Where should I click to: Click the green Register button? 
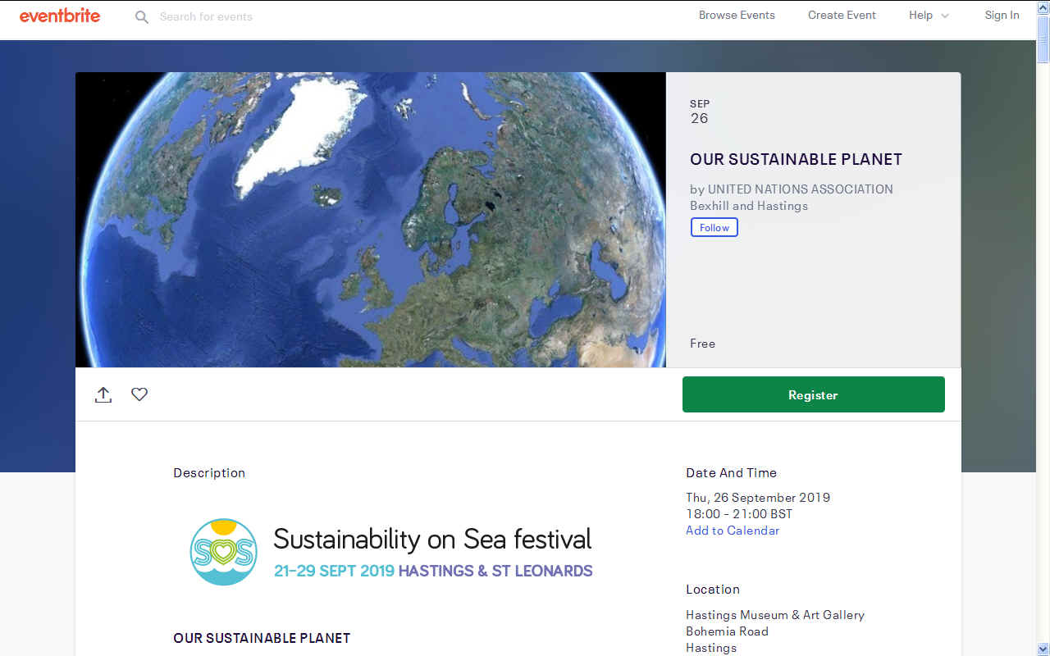(813, 394)
